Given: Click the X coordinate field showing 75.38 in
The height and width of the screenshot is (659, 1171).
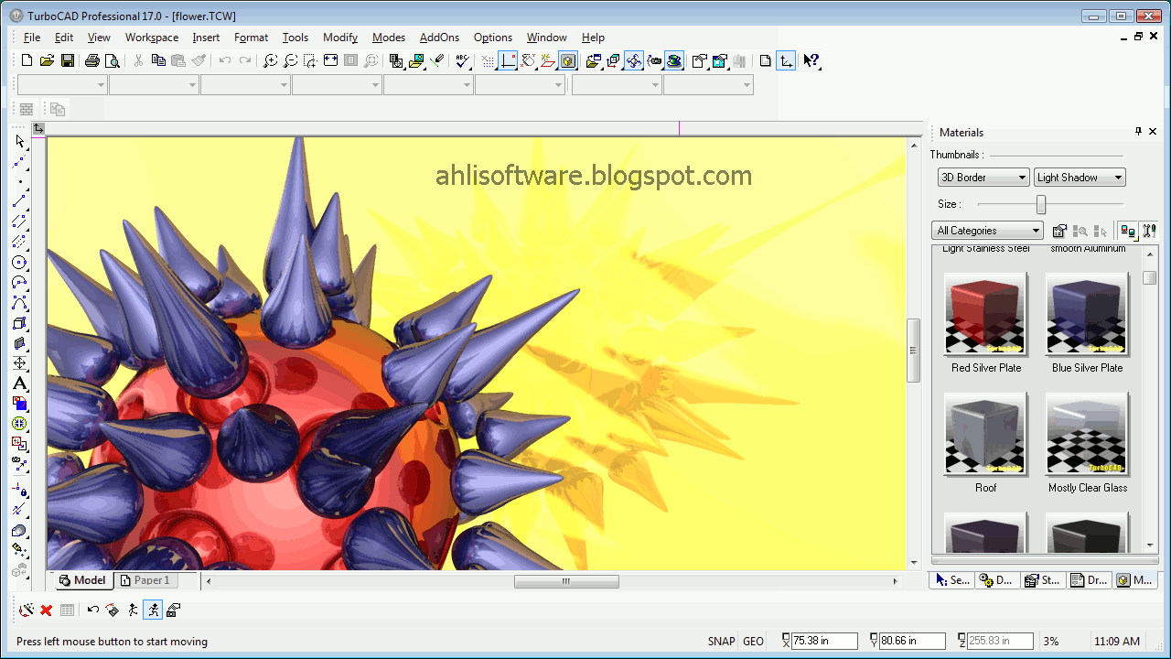Looking at the screenshot, I should pyautogui.click(x=824, y=642).
